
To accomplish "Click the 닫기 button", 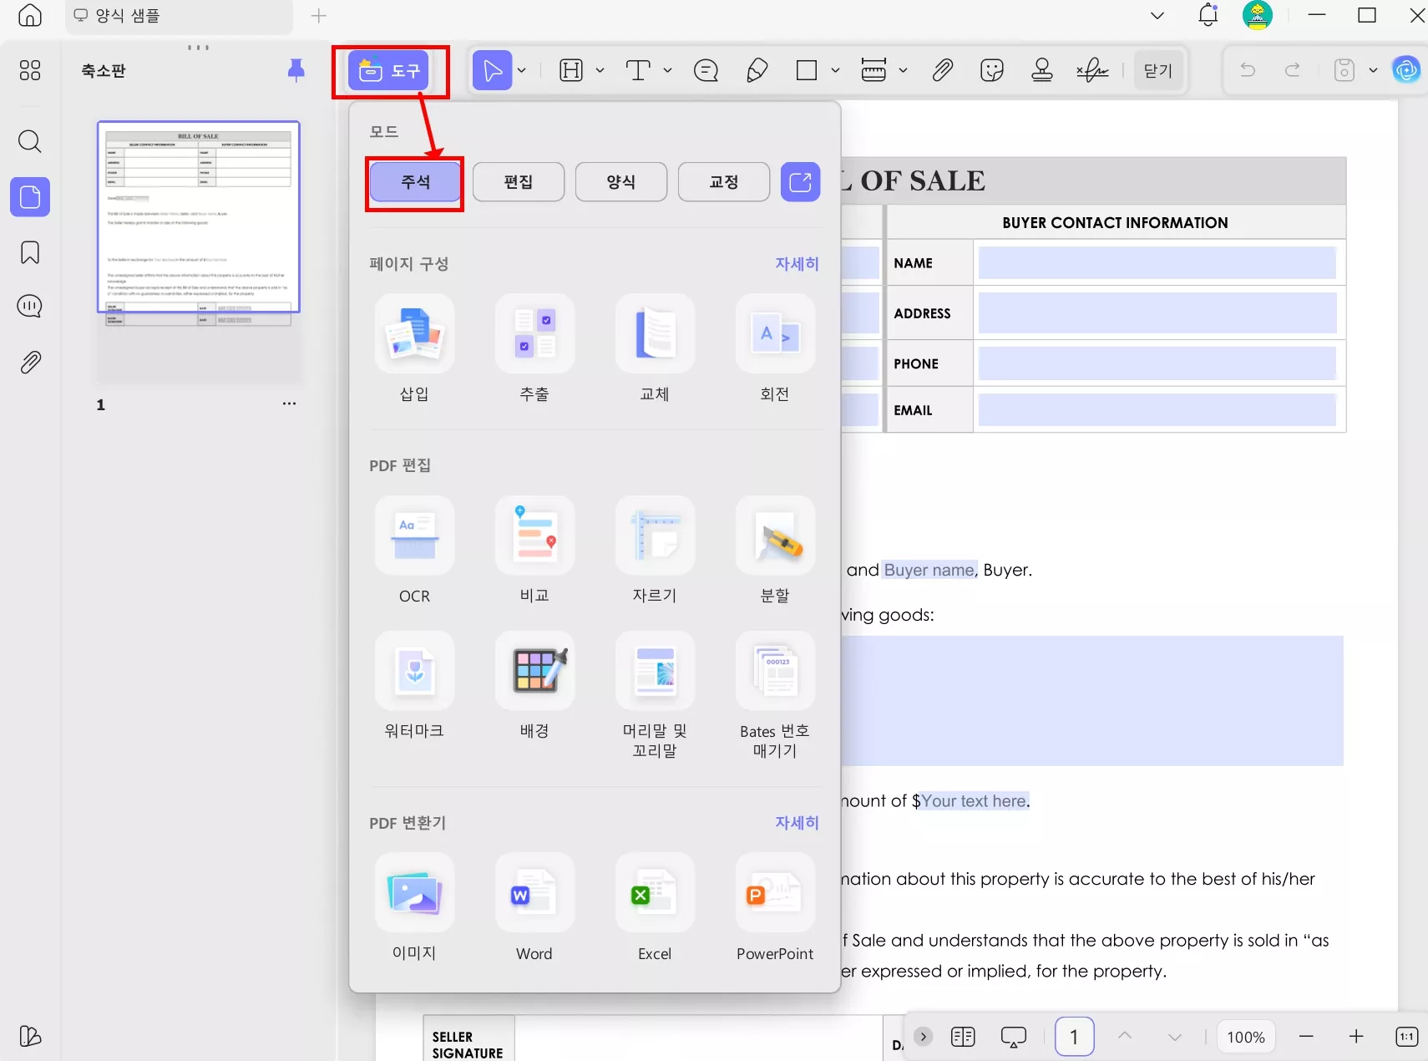I will click(x=1157, y=70).
